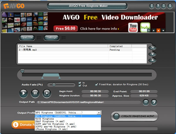Choose MP3 Ringtone (SAMSUNG, Nokia) option

[x=68, y=116]
